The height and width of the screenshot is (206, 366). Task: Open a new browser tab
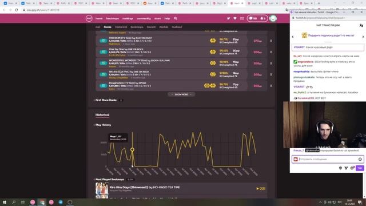319,3
